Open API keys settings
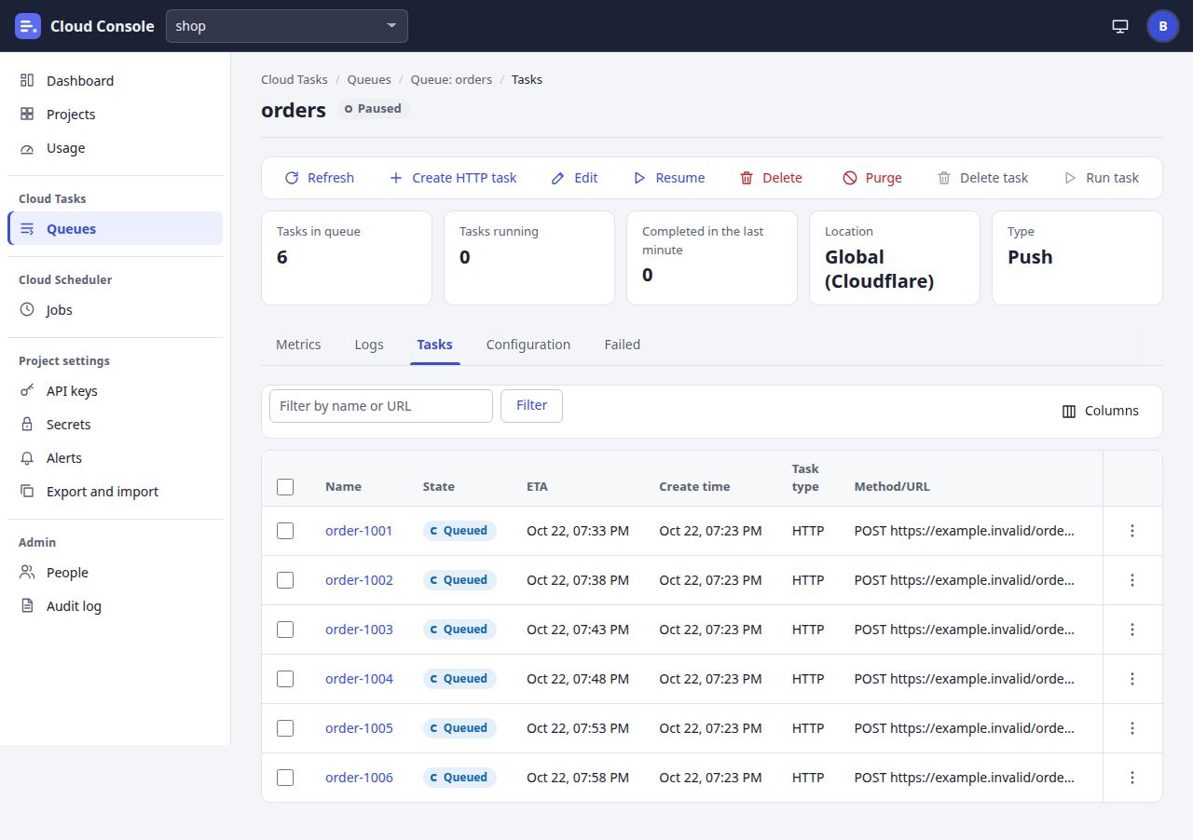1193x840 pixels. pyautogui.click(x=115, y=391)
